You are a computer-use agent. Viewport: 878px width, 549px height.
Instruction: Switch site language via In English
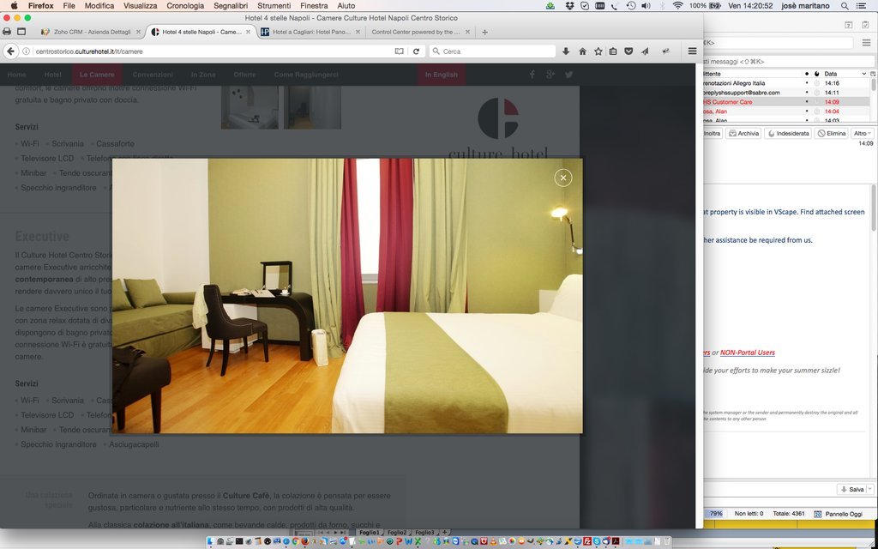[442, 75]
